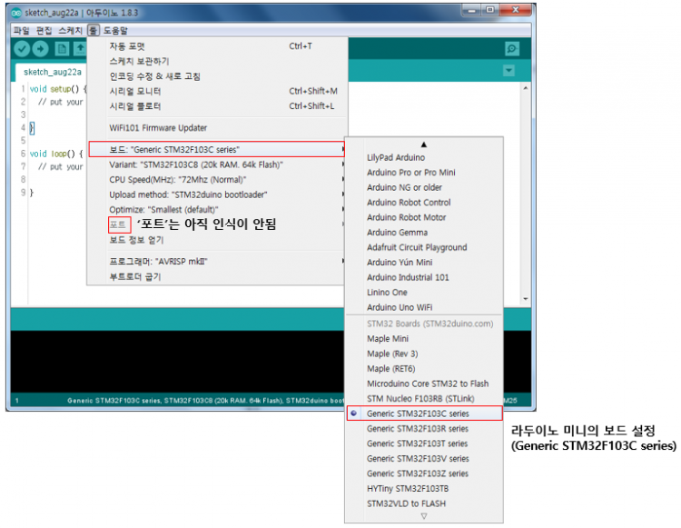Select Arduino Robot Control board
Image resolution: width=681 pixels, height=528 pixels.
(424, 203)
